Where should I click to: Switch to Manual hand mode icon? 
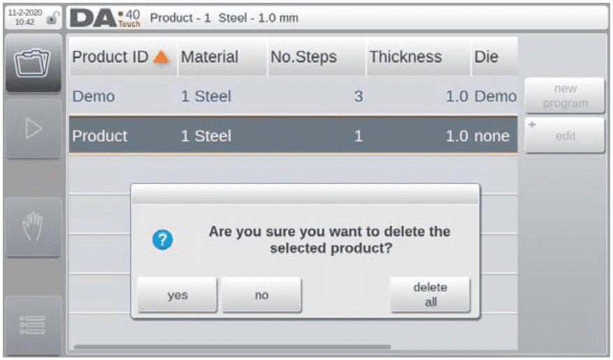tap(34, 227)
